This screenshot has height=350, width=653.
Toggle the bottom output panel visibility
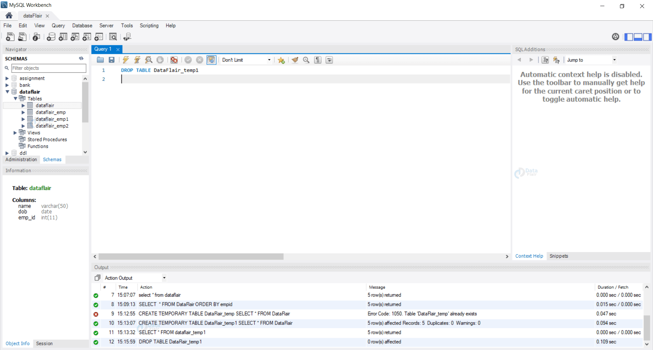pos(638,37)
